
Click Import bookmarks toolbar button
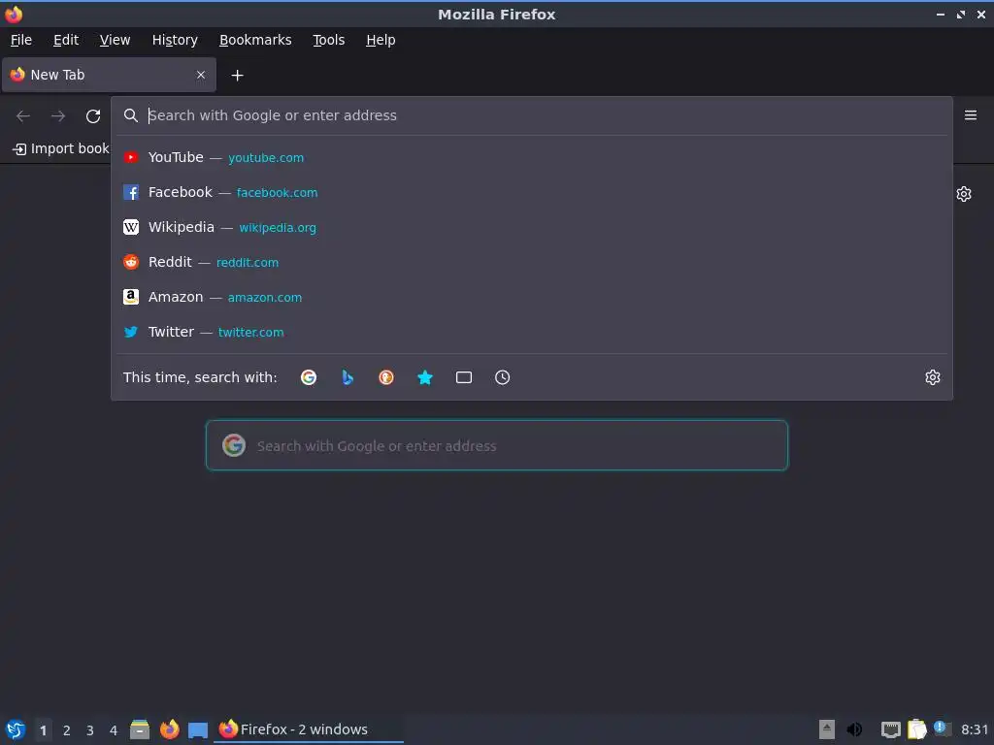(61, 148)
